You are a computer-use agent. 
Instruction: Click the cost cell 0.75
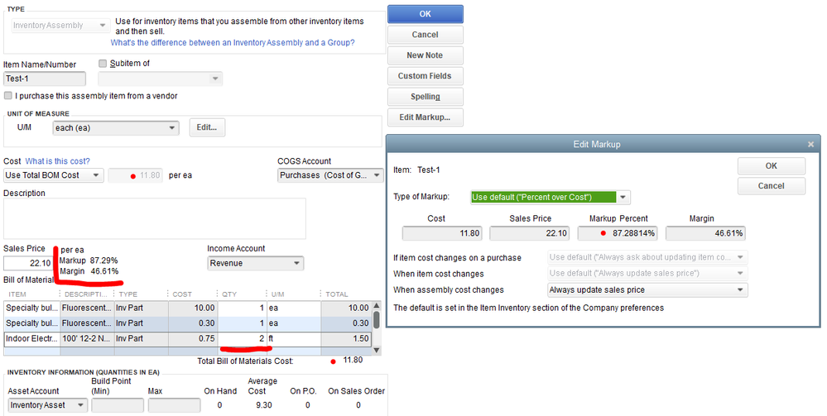point(193,338)
